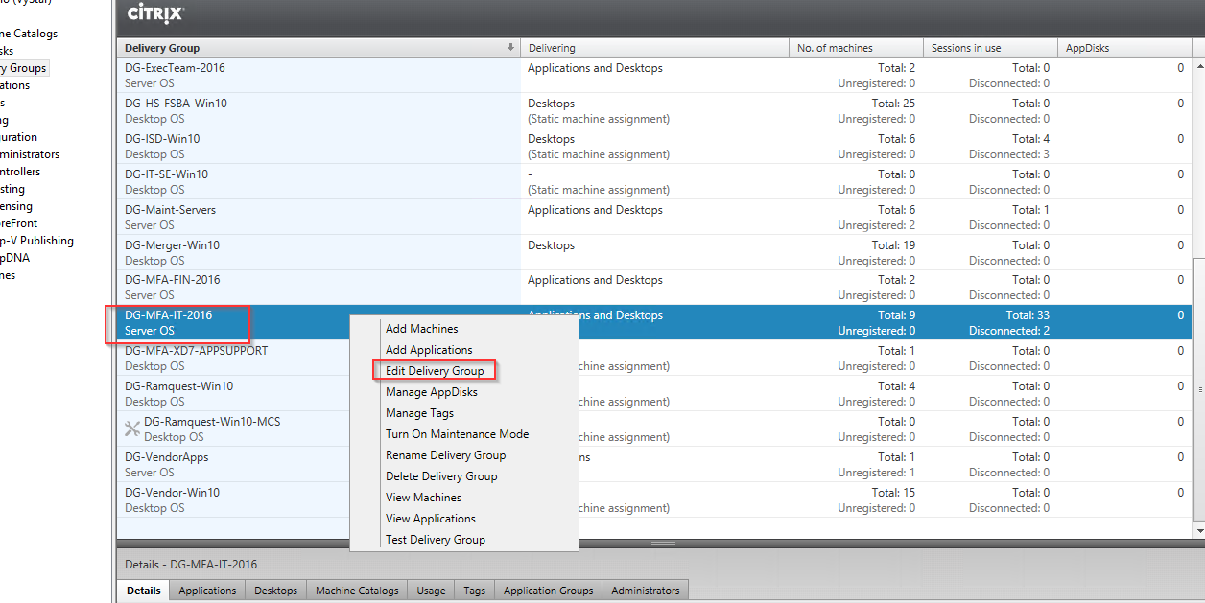Open StoreFront node in navigation tree
The height and width of the screenshot is (603, 1205).
(19, 223)
